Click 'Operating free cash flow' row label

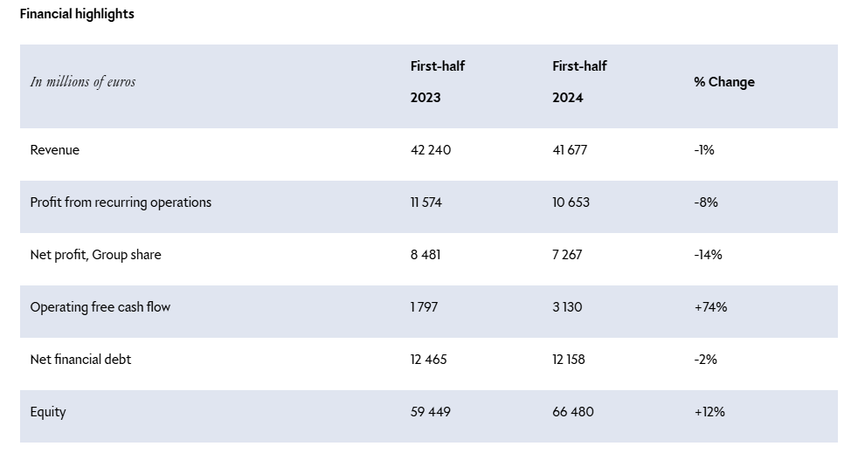100,307
